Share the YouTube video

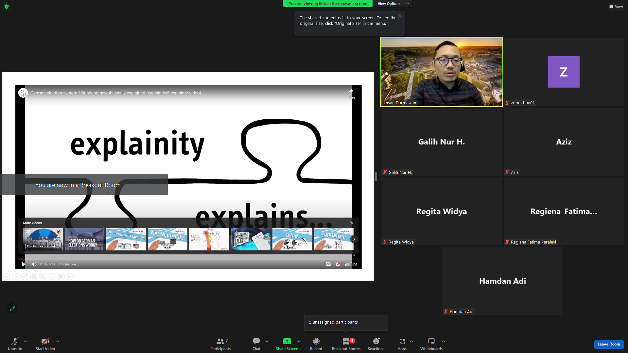pyautogui.click(x=351, y=93)
